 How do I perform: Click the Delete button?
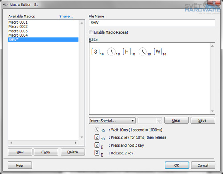tap(73, 152)
